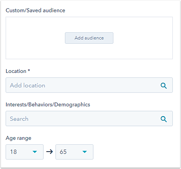Click the teal caret beside 18
This screenshot has width=181, height=169.
click(x=35, y=152)
